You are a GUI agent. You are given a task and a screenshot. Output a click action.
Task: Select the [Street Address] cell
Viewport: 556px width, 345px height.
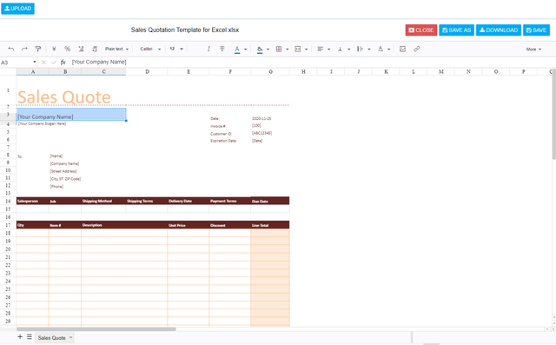pyautogui.click(x=65, y=171)
